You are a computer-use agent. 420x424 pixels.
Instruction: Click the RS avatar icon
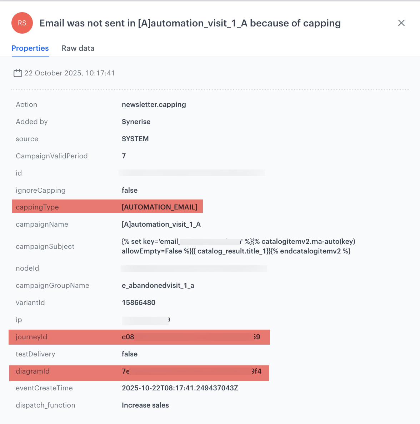point(22,23)
